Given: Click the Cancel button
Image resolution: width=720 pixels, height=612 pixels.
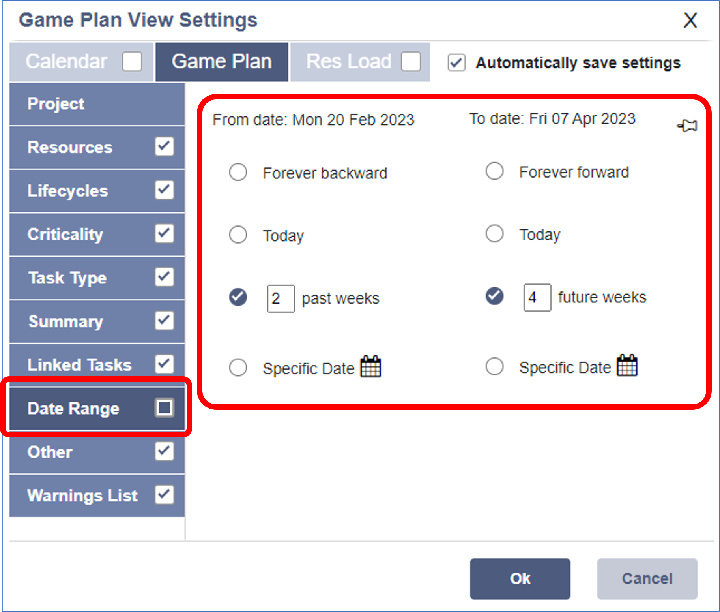Looking at the screenshot, I should (x=647, y=578).
